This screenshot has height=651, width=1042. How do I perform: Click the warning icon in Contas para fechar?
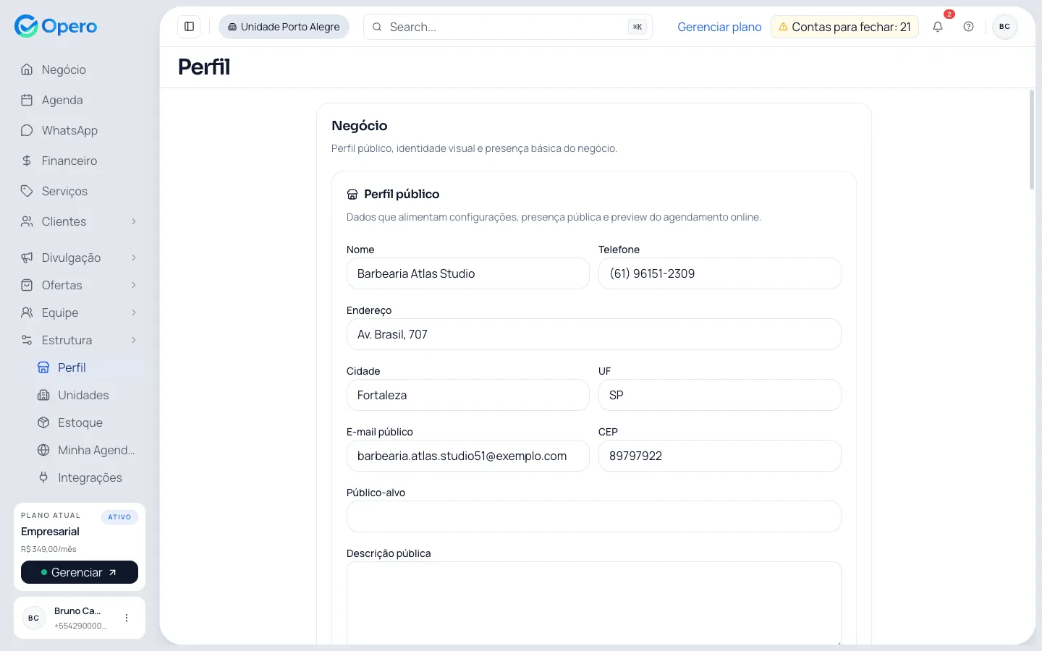783,27
